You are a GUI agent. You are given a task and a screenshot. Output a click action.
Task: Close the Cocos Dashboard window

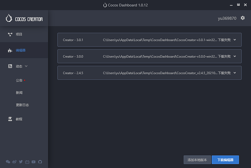pyautogui.click(x=245, y=5)
